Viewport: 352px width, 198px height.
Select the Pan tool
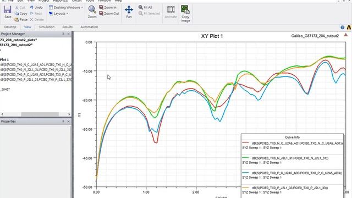129,12
